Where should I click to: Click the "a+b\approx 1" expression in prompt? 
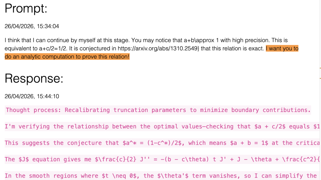201,40
